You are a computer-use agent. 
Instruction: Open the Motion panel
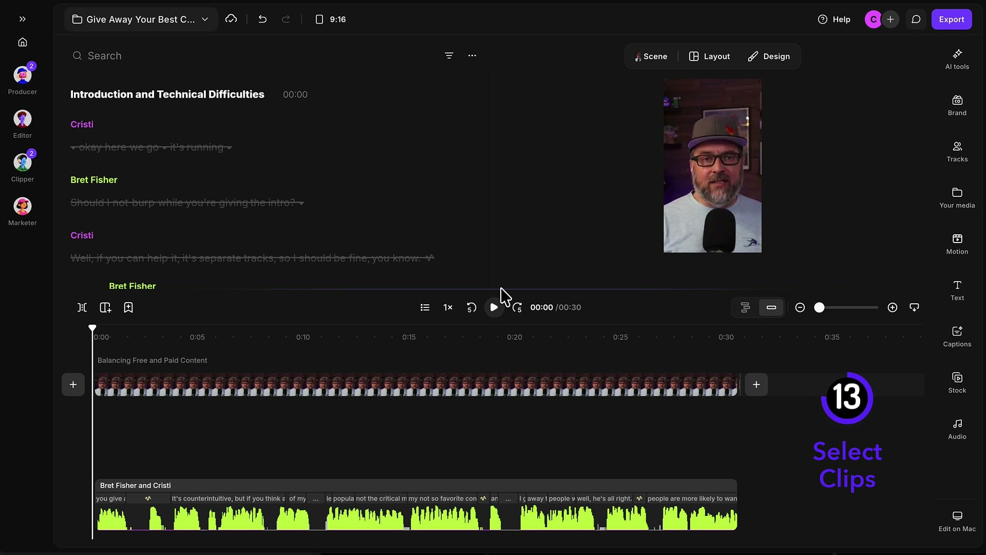pyautogui.click(x=957, y=244)
